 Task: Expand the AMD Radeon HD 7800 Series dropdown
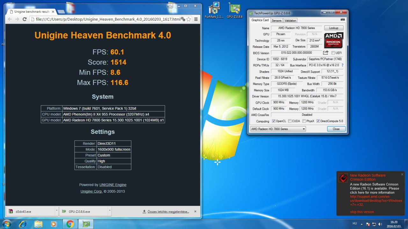278,129
